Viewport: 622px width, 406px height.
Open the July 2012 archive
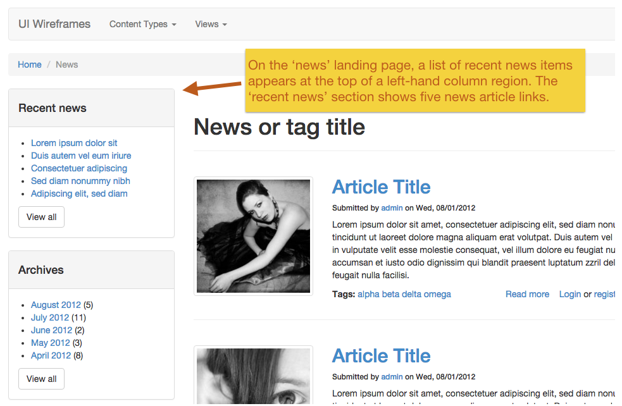click(x=50, y=317)
